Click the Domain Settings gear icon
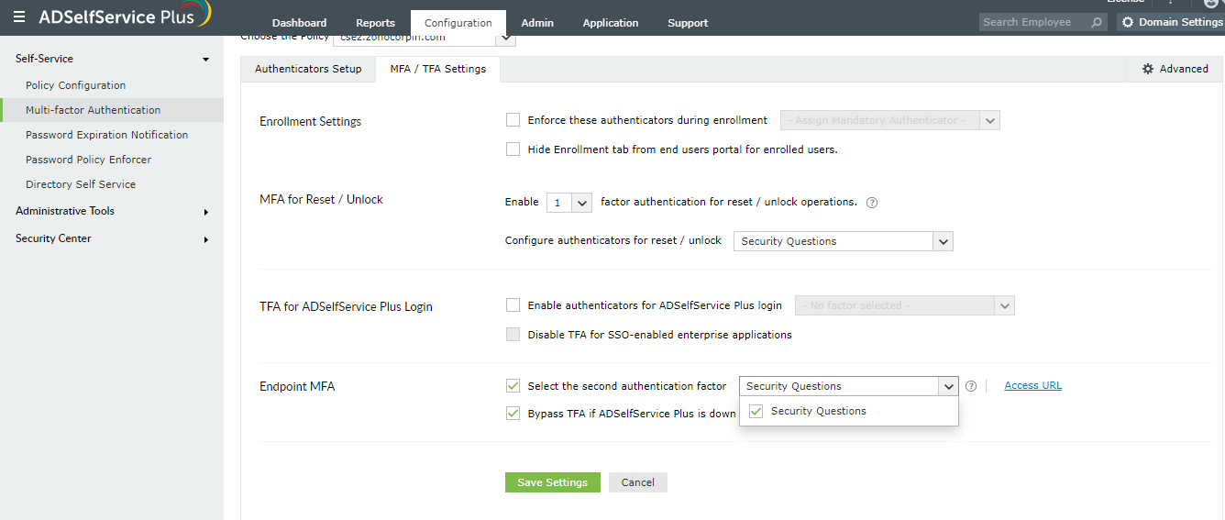 coord(1128,22)
